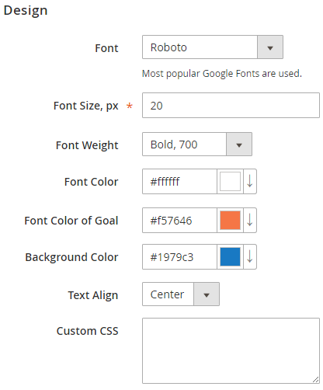The image size is (323, 390).
Task: Click the Font Size field containing 20
Action: point(231,106)
